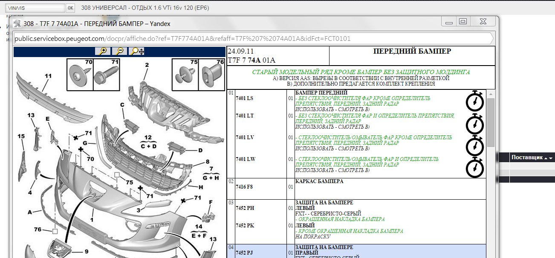
Task: Click the stopwatch icon for 7401 LW
Action: point(474,168)
